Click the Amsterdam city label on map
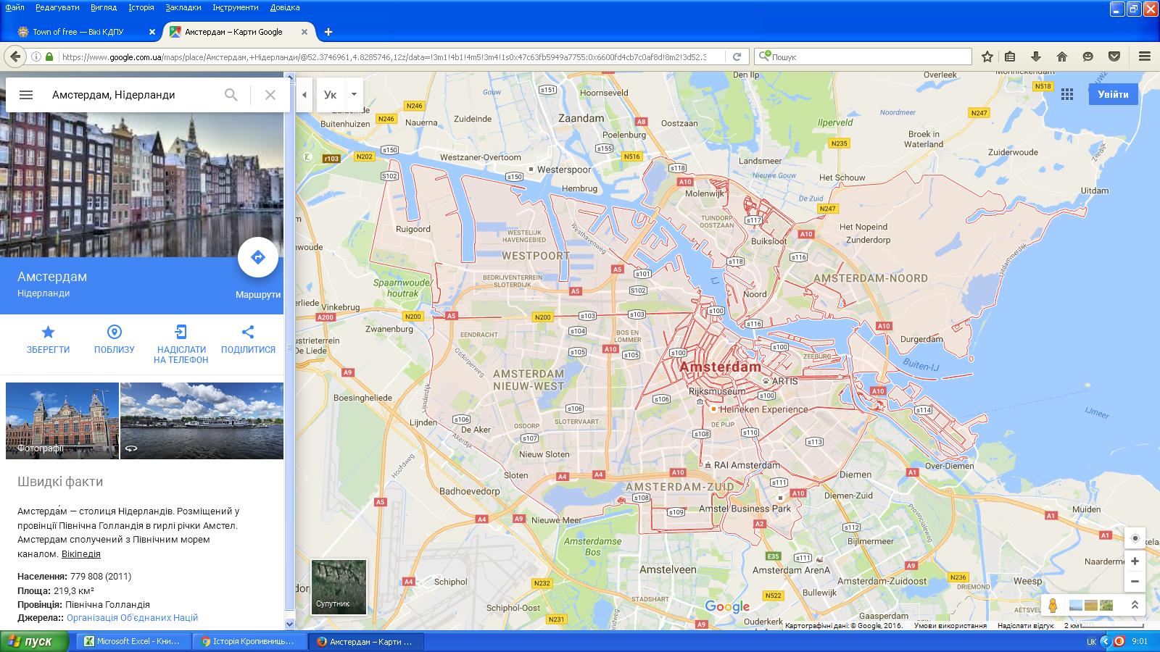Screen dimensions: 1160x652 [x=720, y=367]
